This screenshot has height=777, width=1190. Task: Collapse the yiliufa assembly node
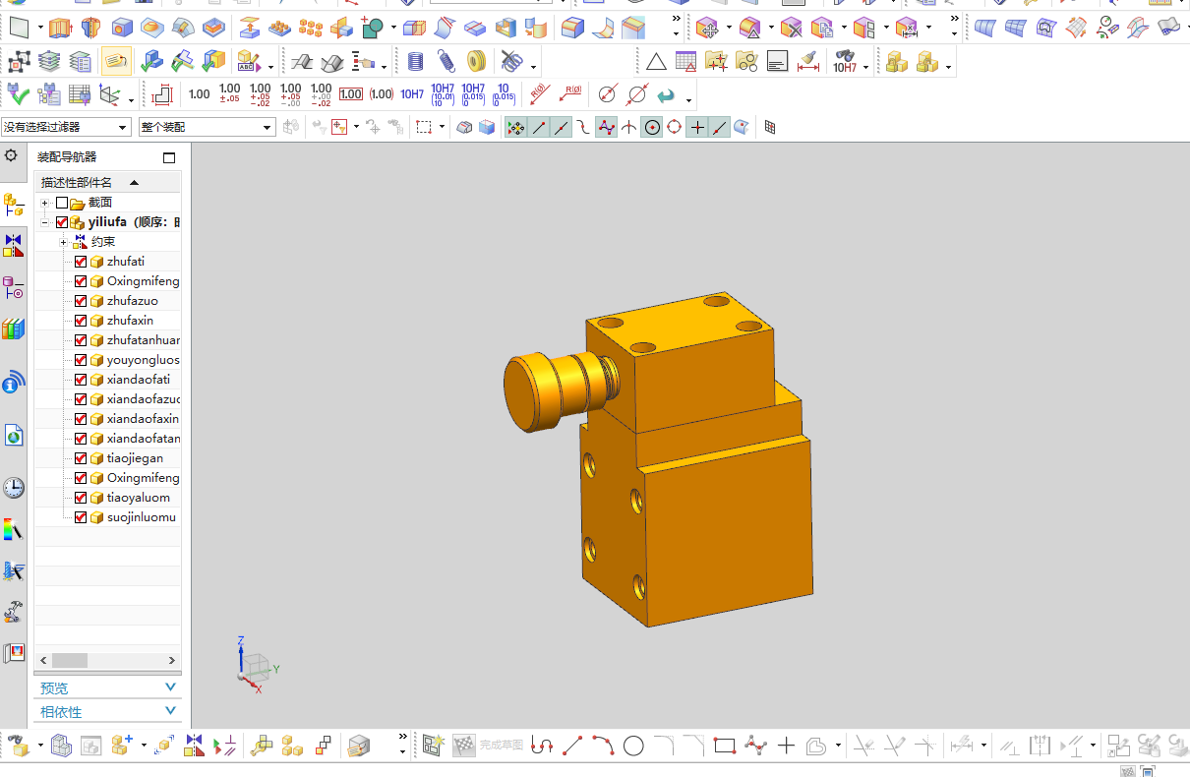point(45,222)
